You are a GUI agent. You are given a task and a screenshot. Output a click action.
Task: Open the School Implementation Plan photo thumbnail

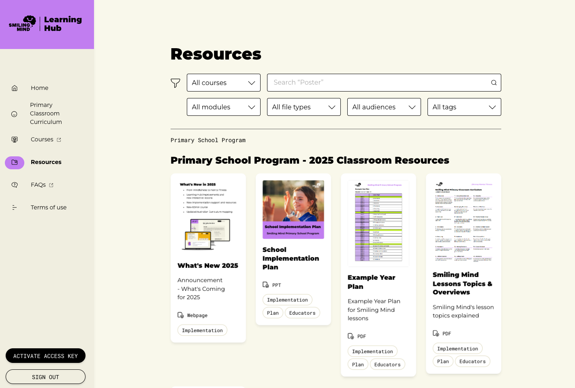293,209
